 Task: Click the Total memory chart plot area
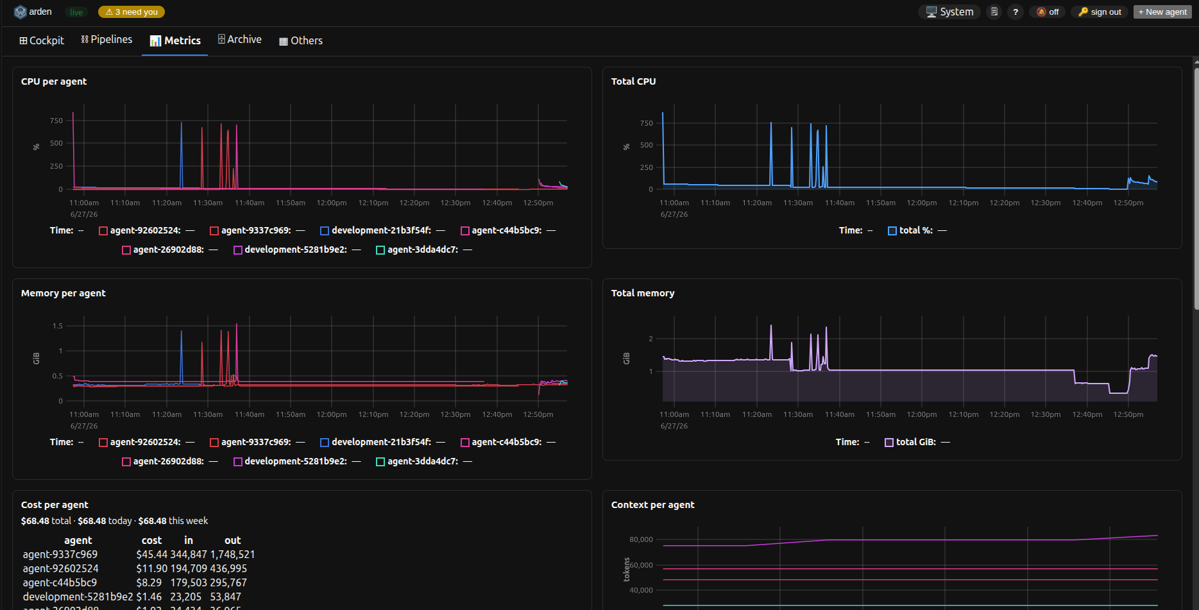point(910,359)
